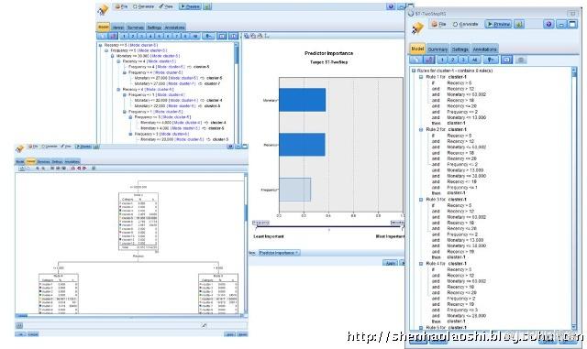
Task: Click Cancel button in bottom-left tree window
Action: (33, 334)
